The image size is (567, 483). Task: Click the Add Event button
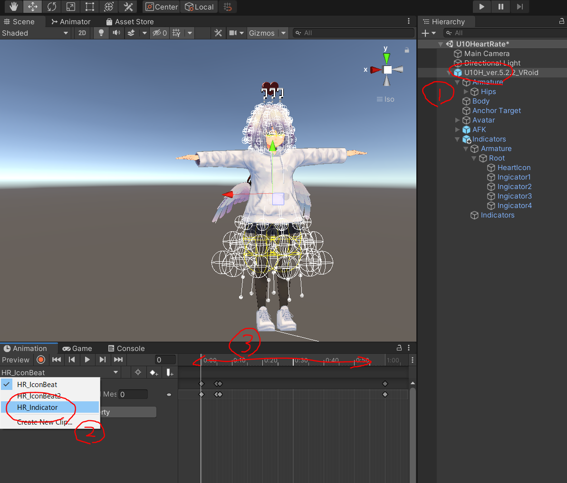tap(169, 372)
